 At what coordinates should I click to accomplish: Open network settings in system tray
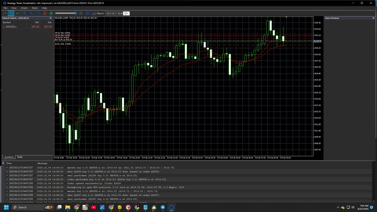click(348, 207)
